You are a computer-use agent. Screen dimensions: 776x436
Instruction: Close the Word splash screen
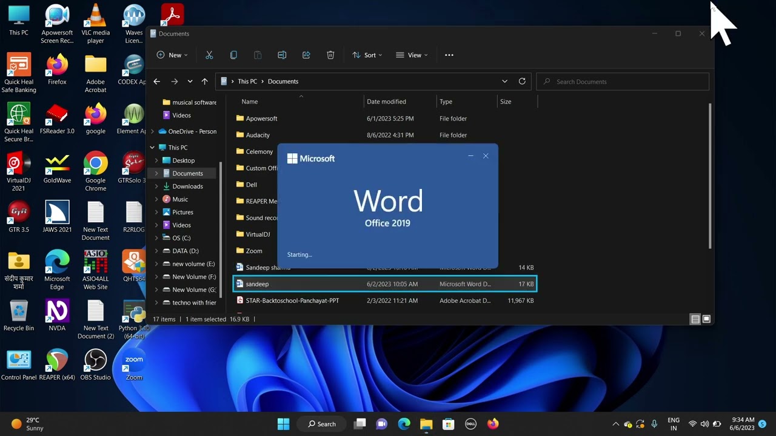tap(486, 156)
